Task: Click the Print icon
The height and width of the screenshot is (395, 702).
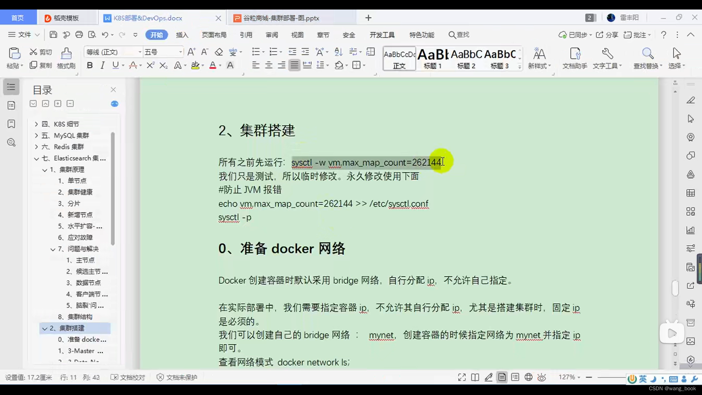Action: tap(79, 34)
